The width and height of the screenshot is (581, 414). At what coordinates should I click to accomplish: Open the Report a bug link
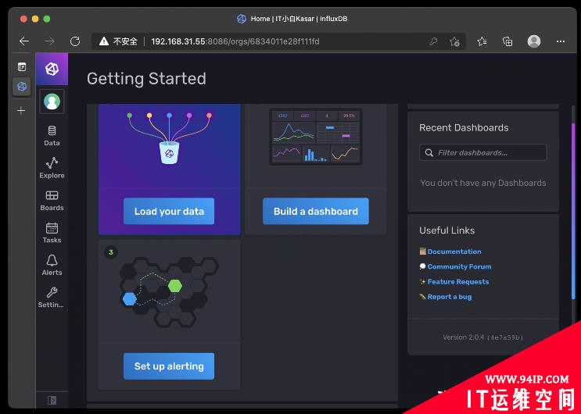point(450,297)
